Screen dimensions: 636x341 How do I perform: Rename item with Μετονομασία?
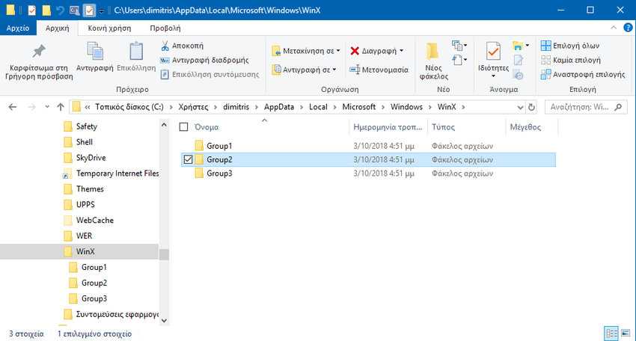coord(379,70)
